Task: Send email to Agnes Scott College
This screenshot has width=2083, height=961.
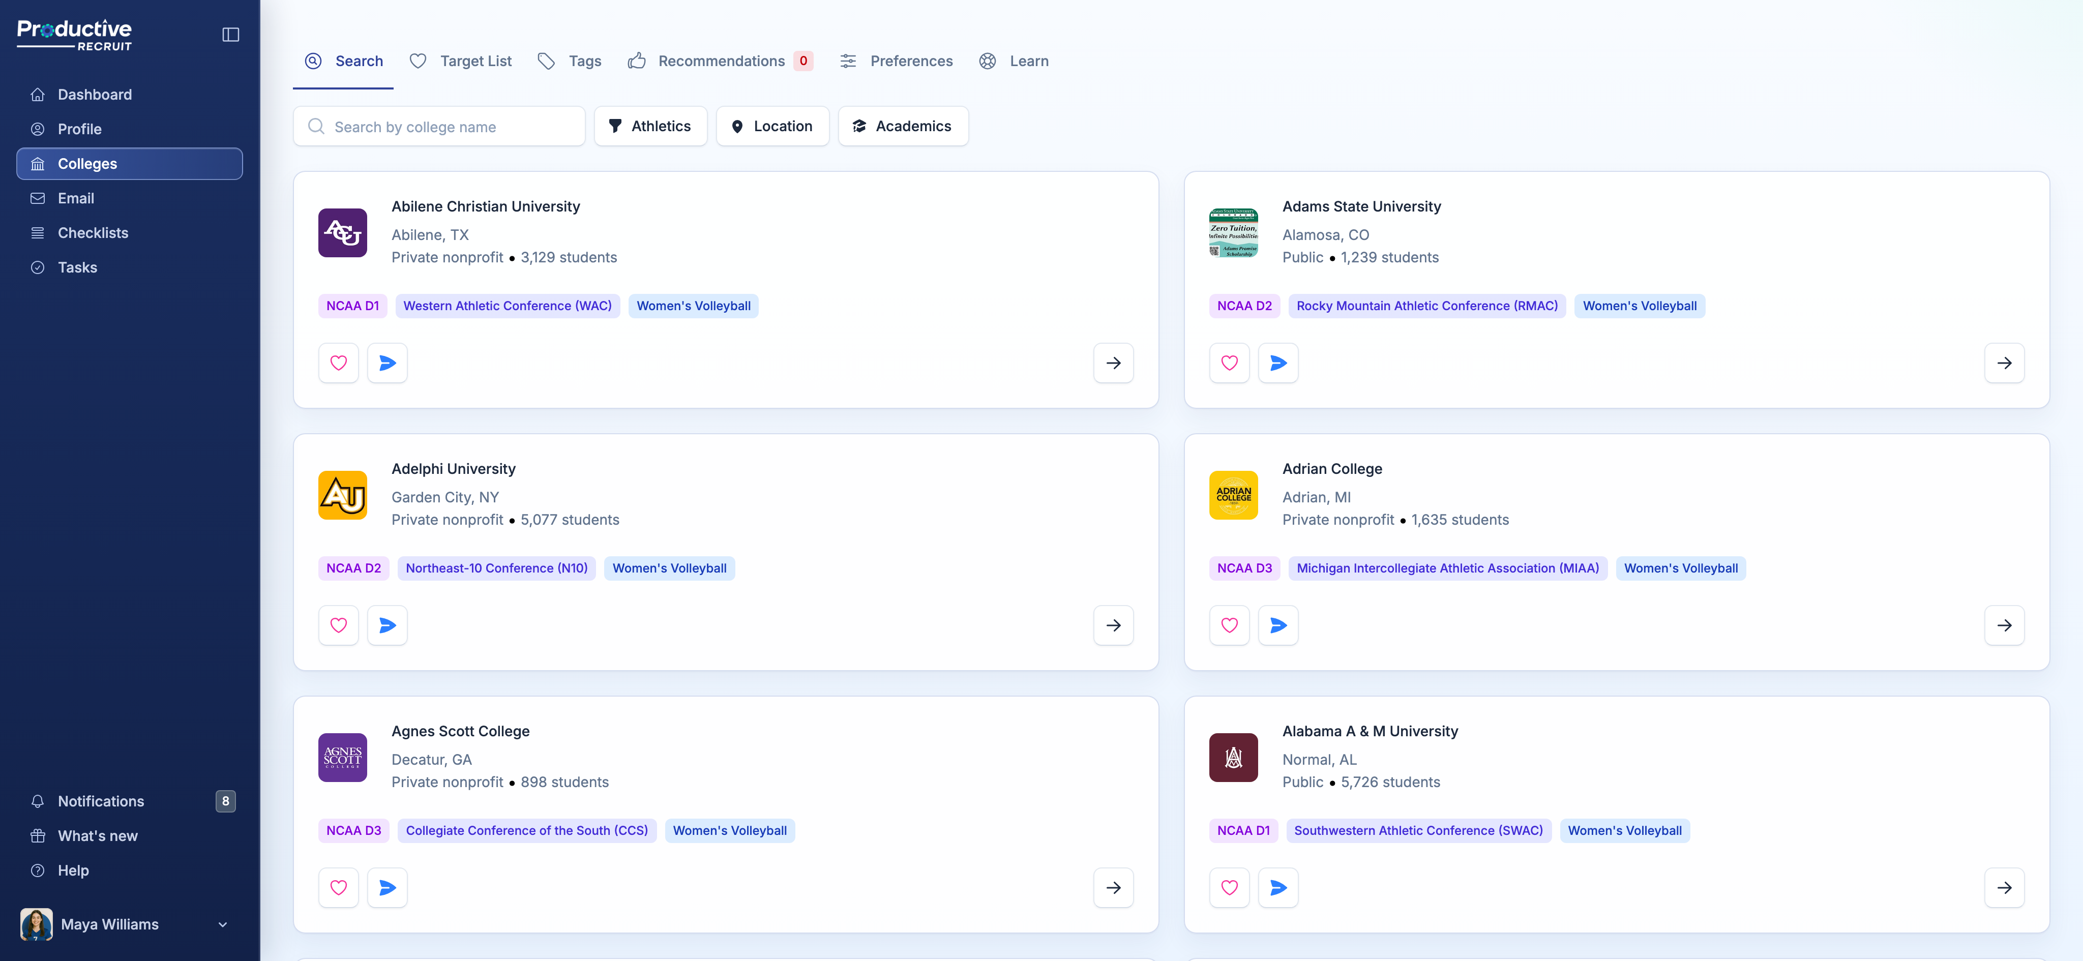Action: (x=388, y=887)
